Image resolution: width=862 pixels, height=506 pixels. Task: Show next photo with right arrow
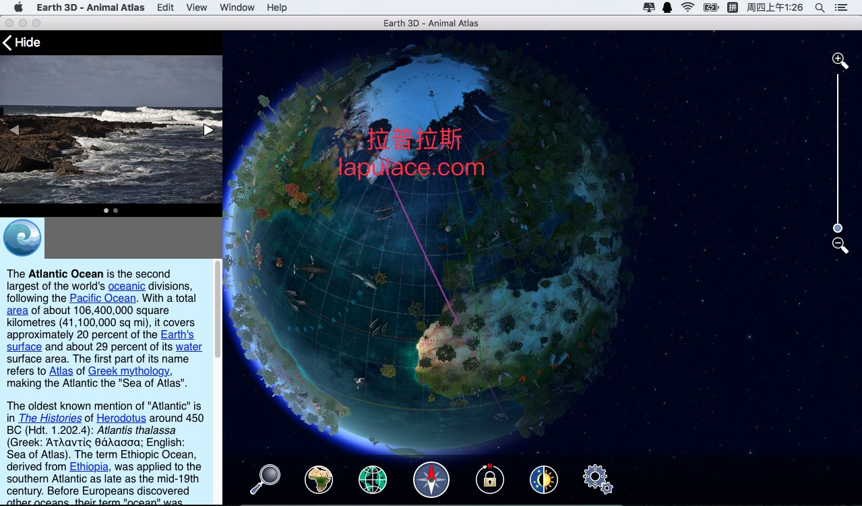(x=208, y=130)
